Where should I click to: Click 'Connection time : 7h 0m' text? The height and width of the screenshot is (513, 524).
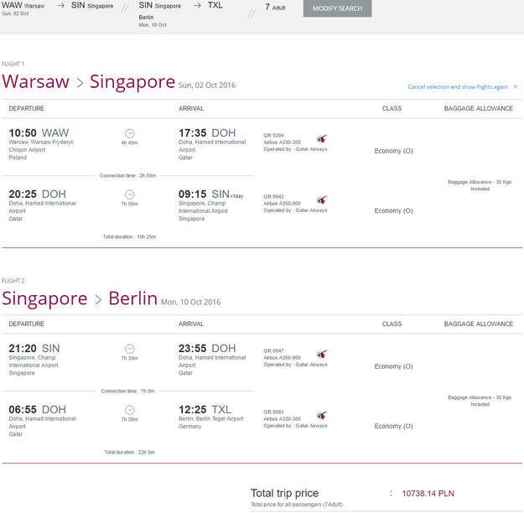(127, 391)
